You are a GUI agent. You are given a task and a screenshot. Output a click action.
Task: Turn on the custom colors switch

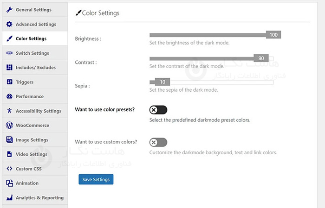point(158,142)
